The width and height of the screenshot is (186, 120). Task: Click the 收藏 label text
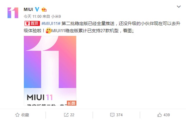(x=25, y=115)
